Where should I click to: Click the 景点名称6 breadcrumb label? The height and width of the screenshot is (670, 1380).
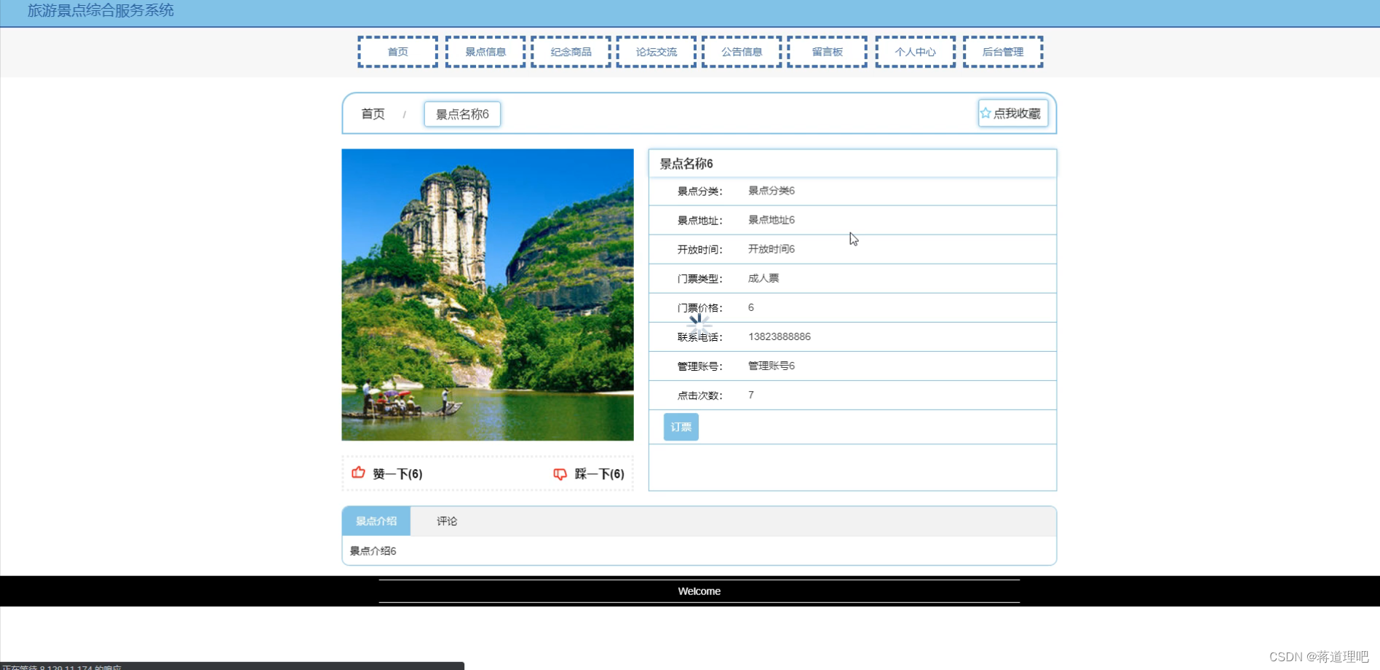click(x=461, y=114)
